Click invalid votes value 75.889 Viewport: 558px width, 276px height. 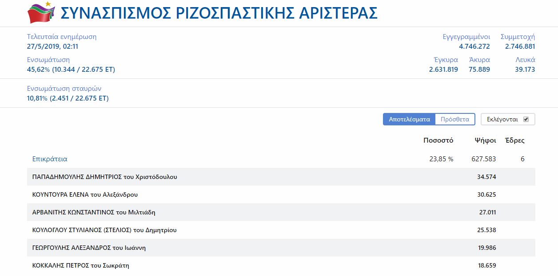point(479,70)
